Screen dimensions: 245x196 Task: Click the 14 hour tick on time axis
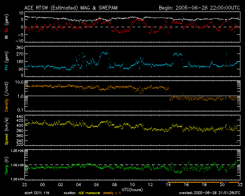click(168, 185)
